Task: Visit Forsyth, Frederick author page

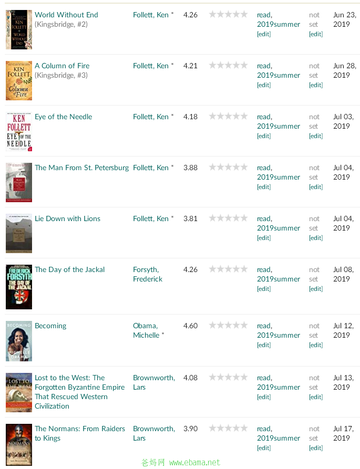Action: pos(148,274)
